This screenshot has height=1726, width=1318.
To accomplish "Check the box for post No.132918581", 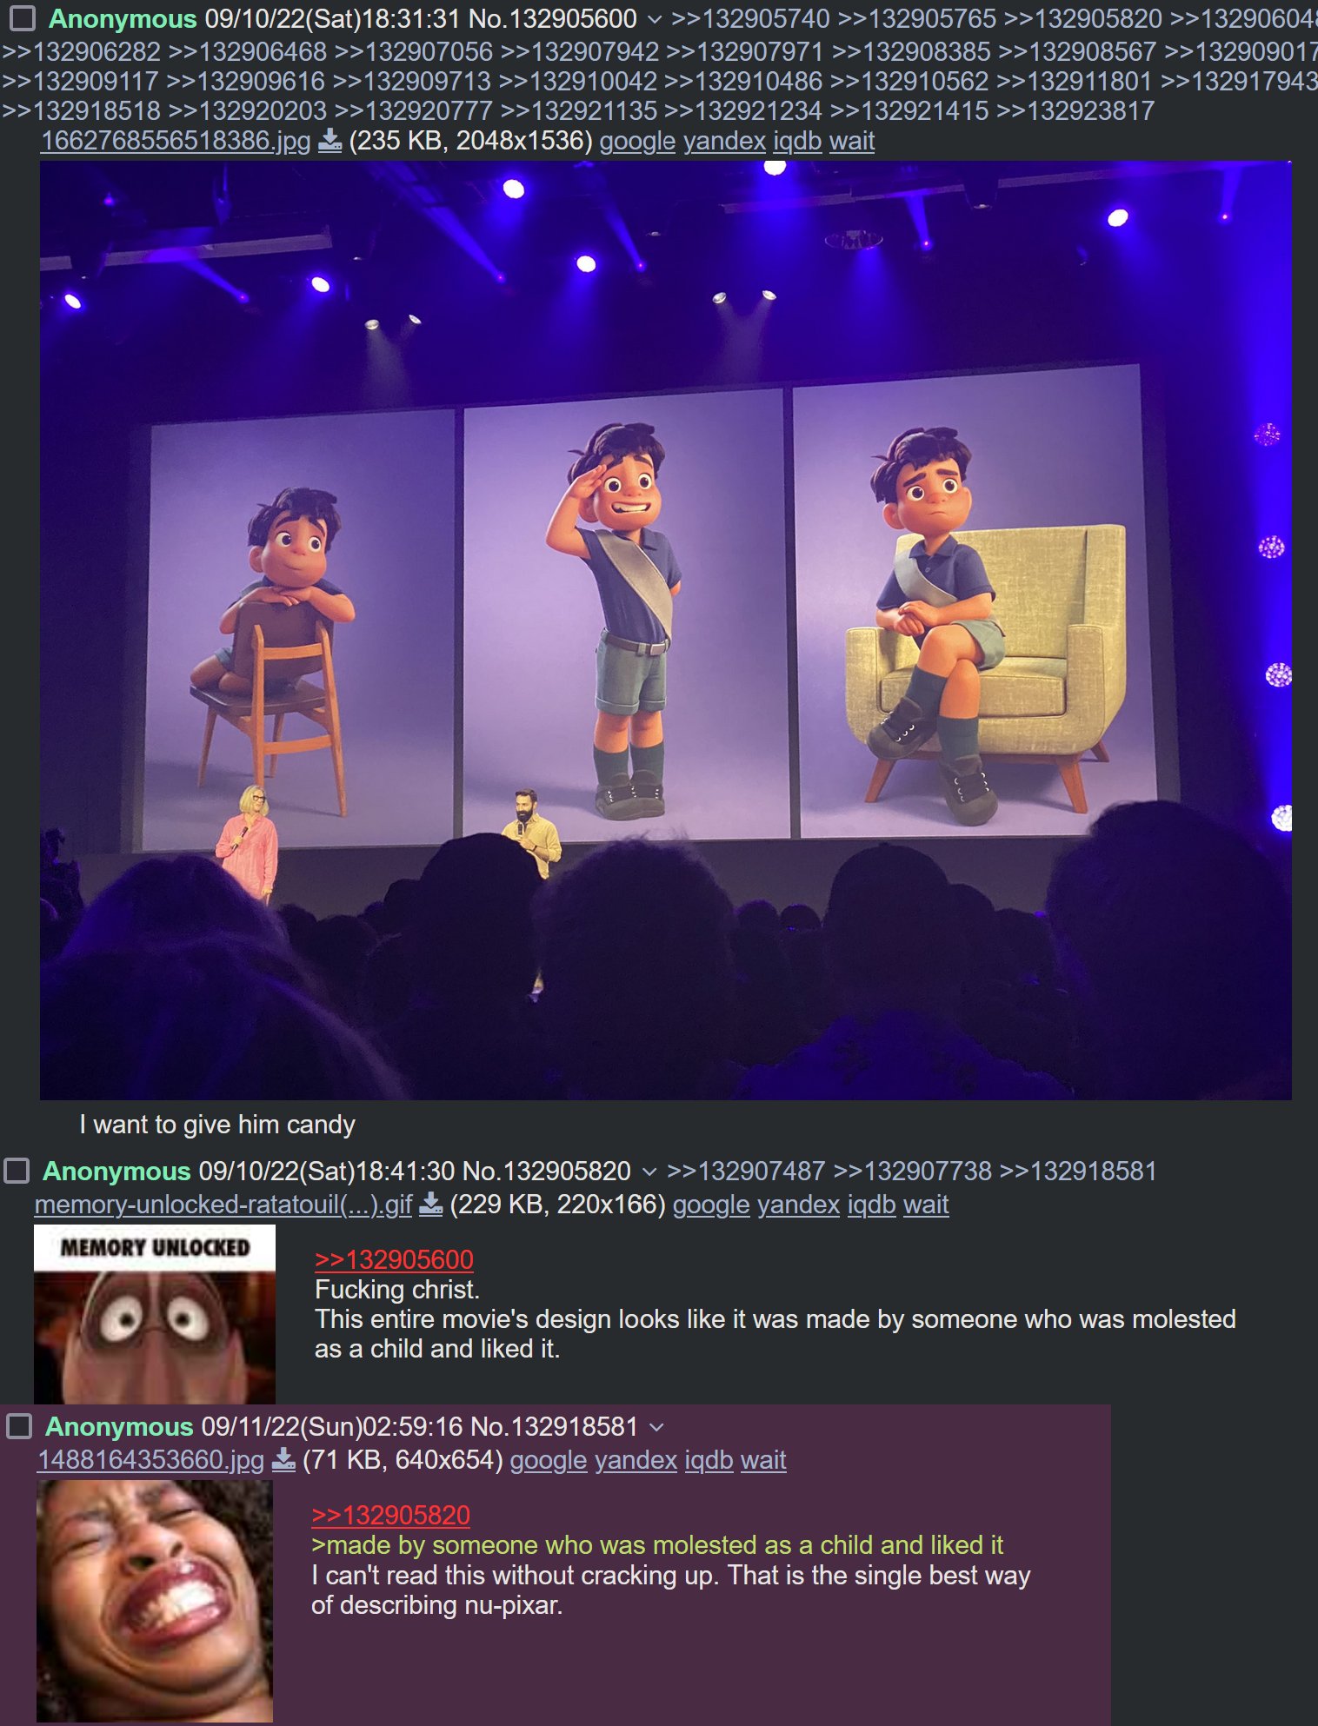I will (x=19, y=1426).
